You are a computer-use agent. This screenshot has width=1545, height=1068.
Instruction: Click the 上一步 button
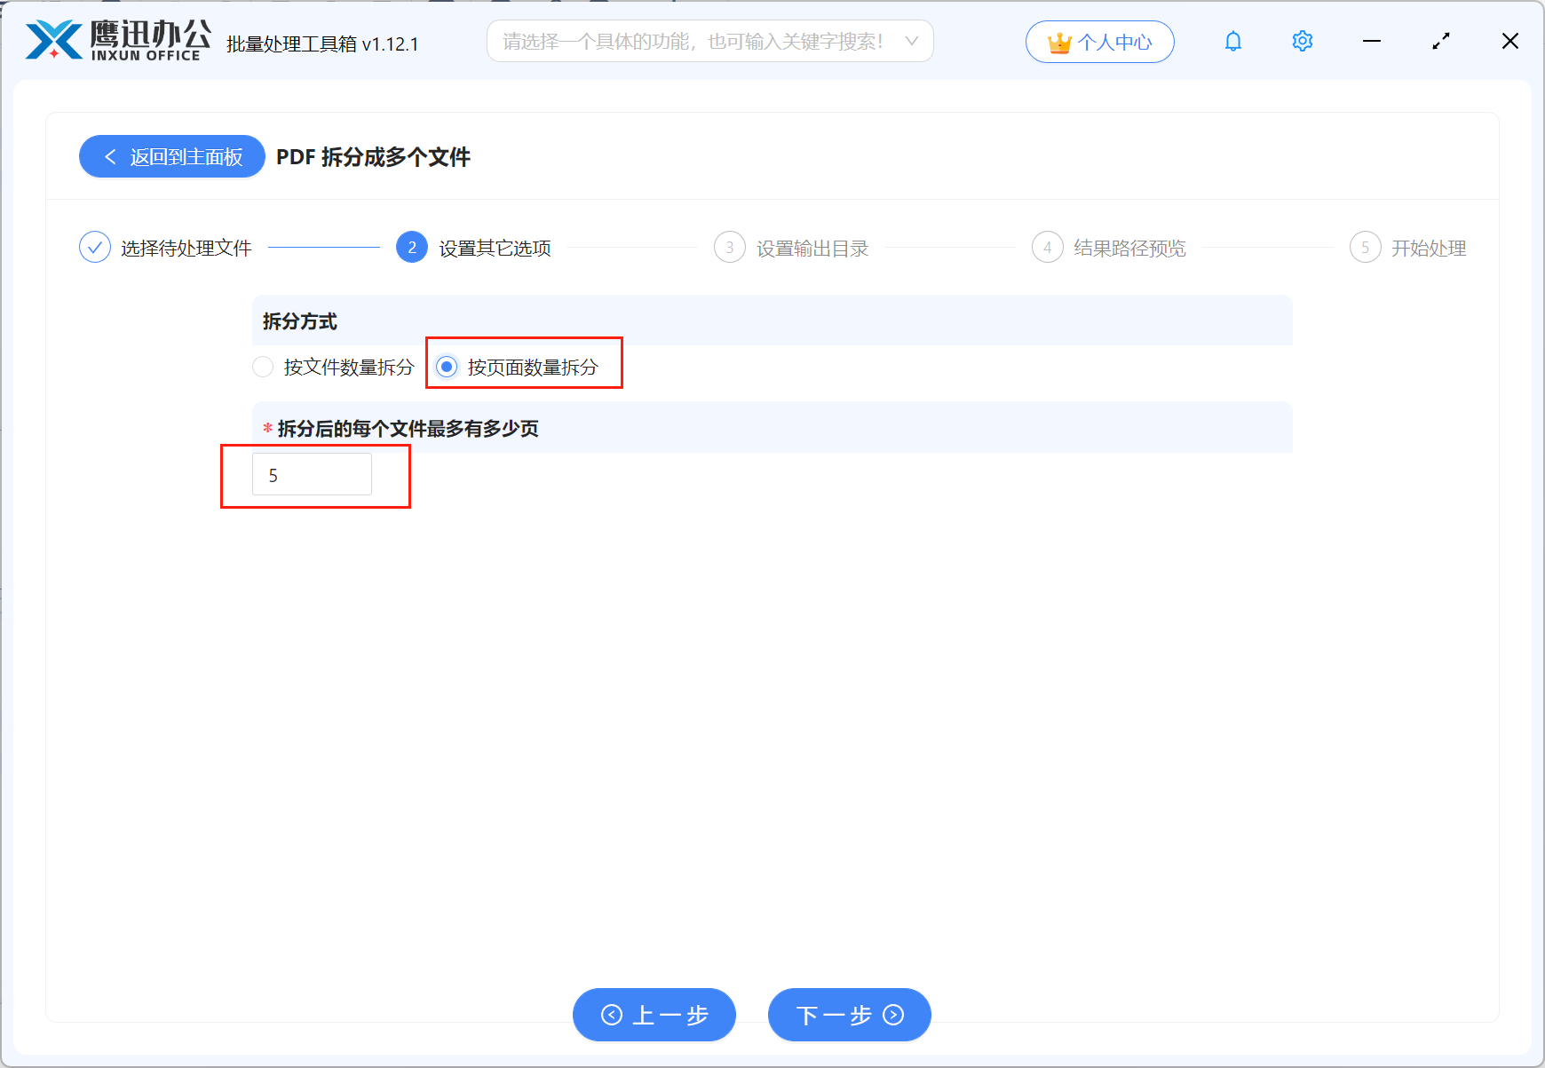tap(654, 1015)
